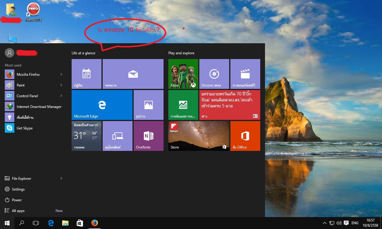This screenshot has height=229, width=382.
Task: Launch the OneNote tile
Action: click(x=148, y=136)
